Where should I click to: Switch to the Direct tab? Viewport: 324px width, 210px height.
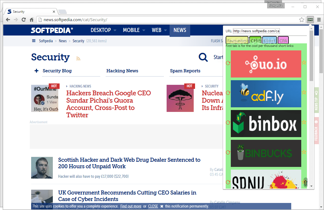coord(270,41)
